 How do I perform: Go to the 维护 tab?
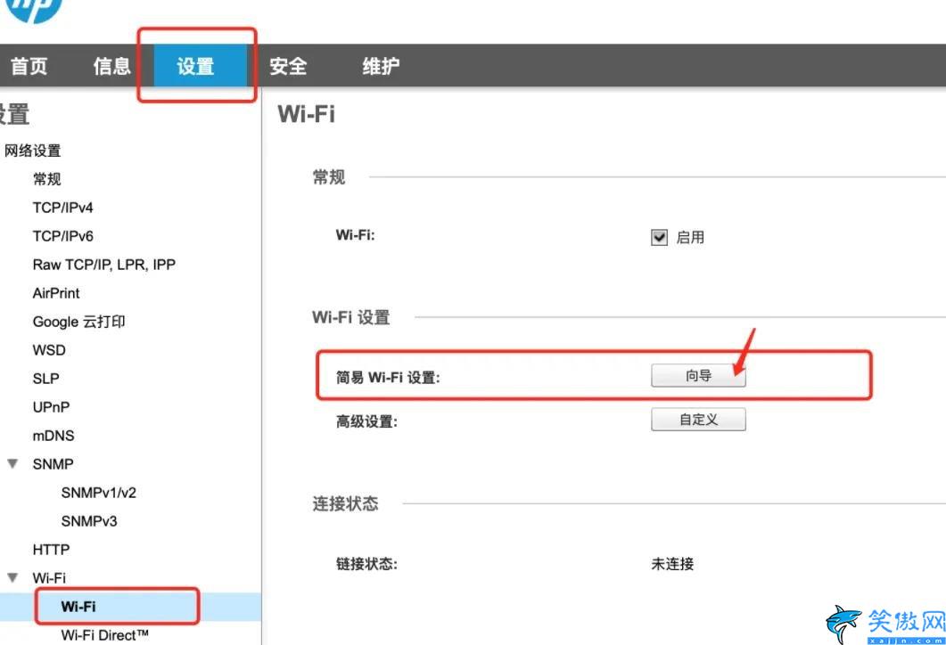coord(381,66)
